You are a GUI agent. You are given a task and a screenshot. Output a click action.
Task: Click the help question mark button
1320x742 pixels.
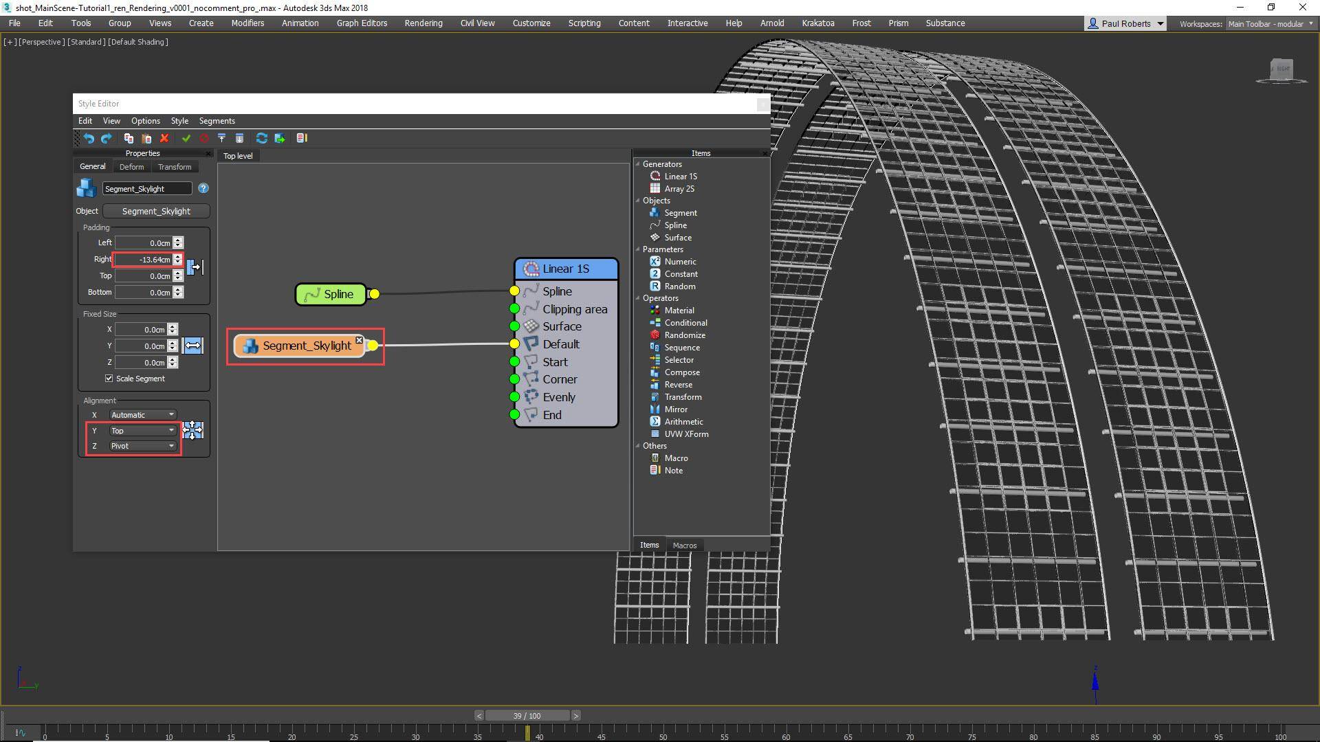[x=203, y=188]
